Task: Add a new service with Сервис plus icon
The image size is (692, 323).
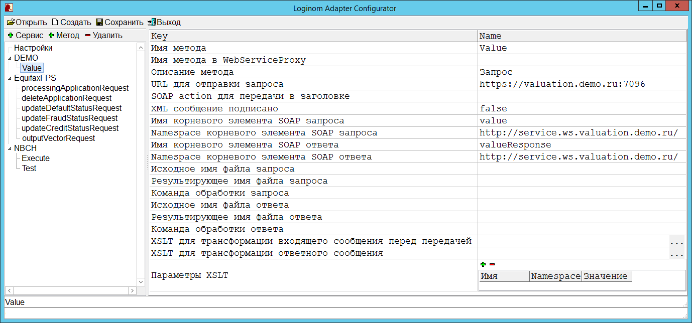Action: click(x=11, y=36)
